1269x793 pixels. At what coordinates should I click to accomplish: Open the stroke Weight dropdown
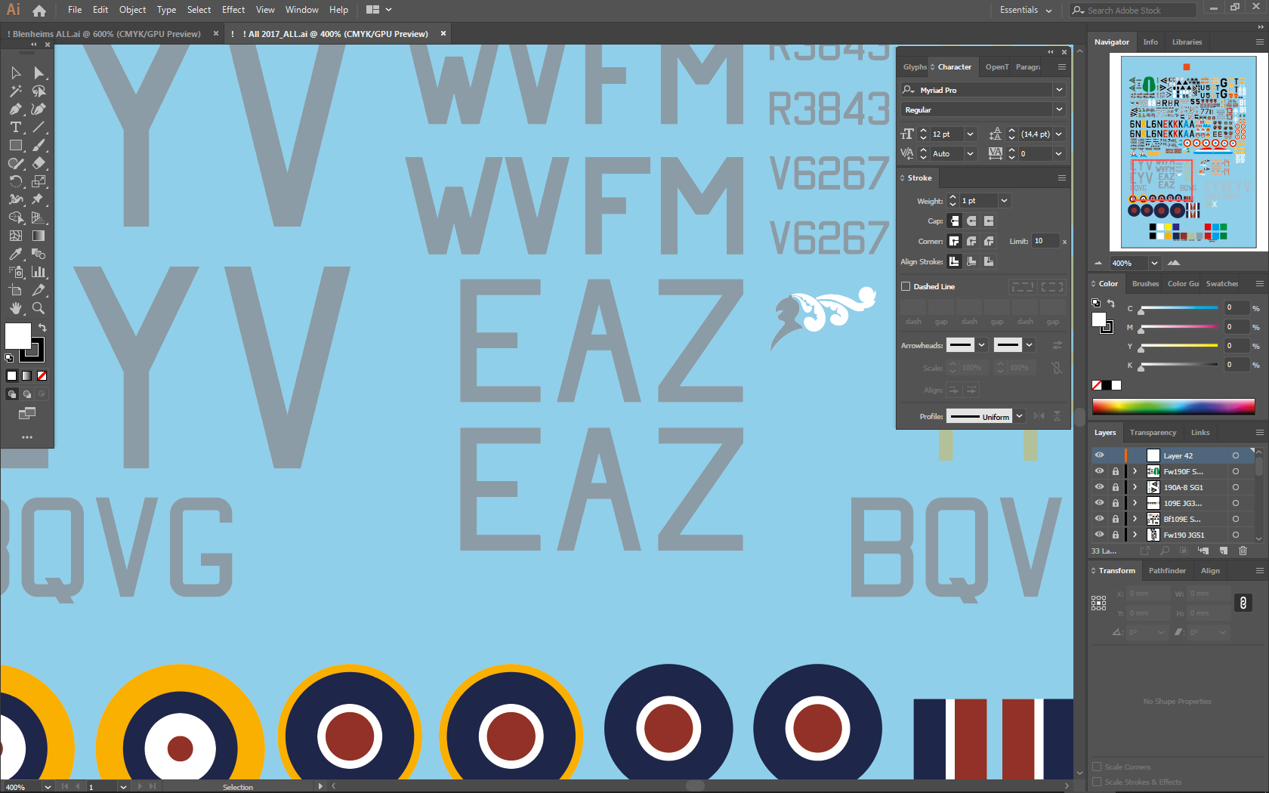pyautogui.click(x=1004, y=201)
